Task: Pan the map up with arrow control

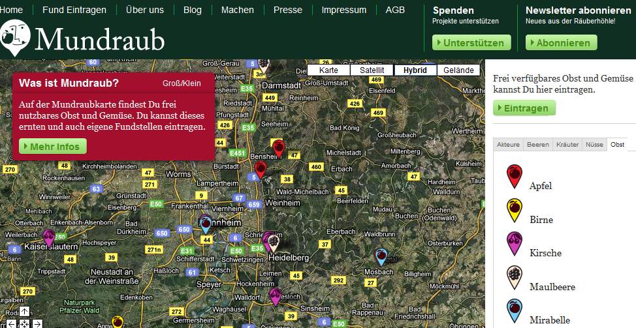Action: 24,312
